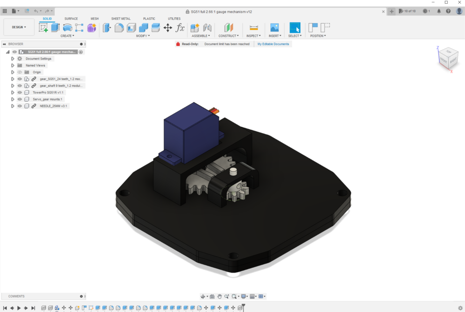Image resolution: width=465 pixels, height=312 pixels.
Task: Select the Press Pull tool
Action: click(x=107, y=27)
